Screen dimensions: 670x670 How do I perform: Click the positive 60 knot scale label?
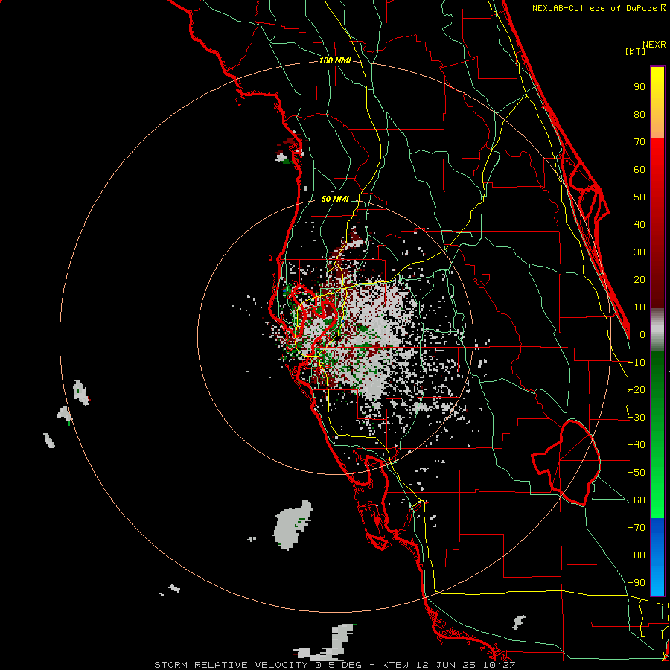tap(639, 170)
